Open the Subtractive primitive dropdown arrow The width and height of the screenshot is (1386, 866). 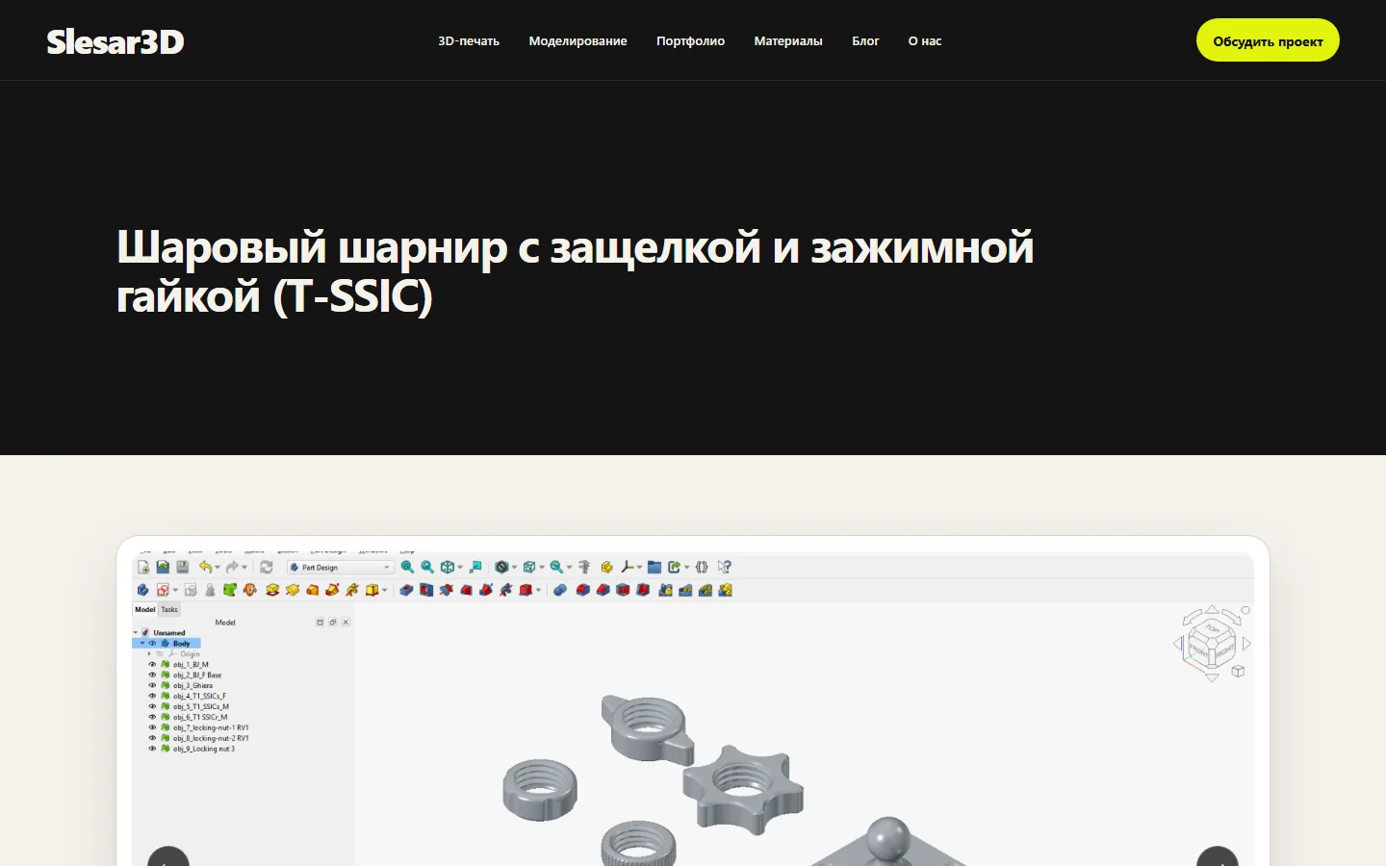click(x=538, y=590)
